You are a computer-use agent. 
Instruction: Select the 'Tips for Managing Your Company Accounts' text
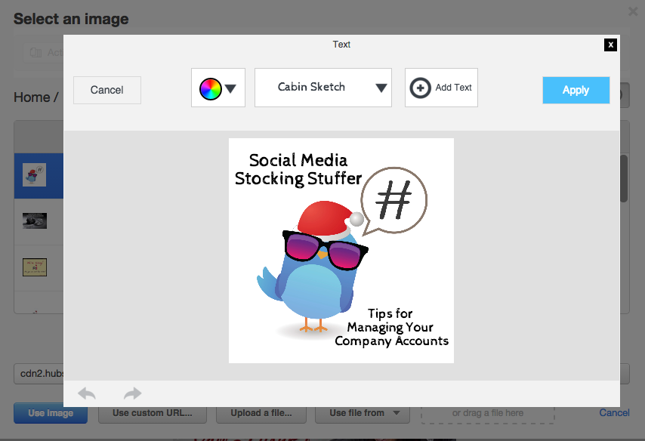(391, 328)
